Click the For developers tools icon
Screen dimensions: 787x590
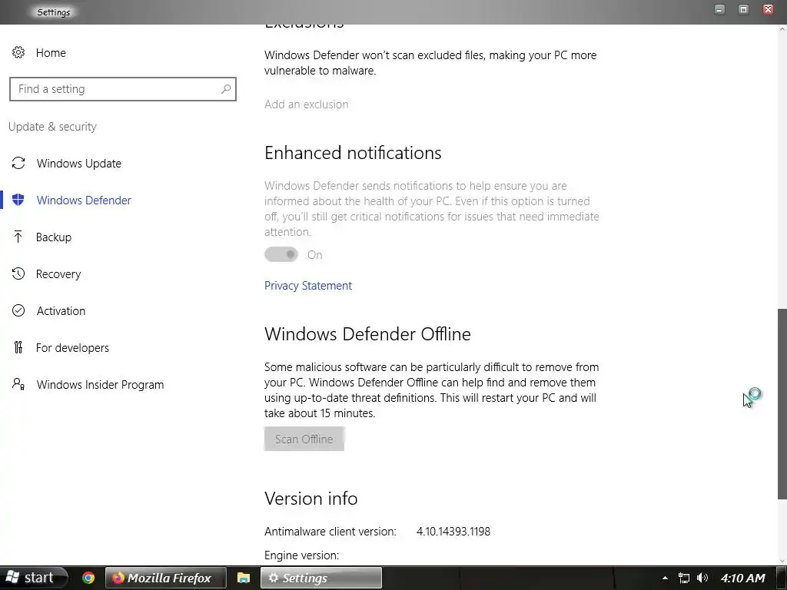[x=18, y=347]
